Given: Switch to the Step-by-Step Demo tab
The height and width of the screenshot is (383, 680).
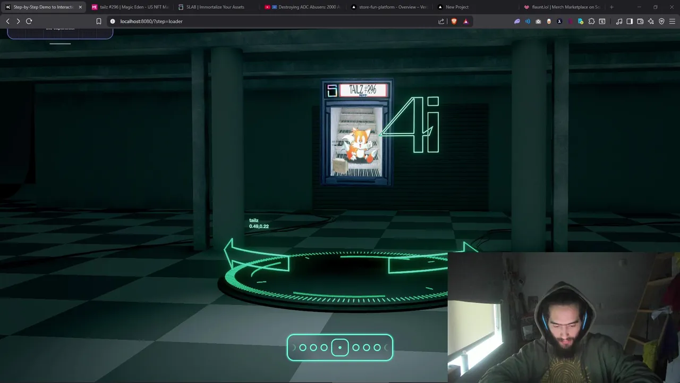Looking at the screenshot, I should point(44,7).
